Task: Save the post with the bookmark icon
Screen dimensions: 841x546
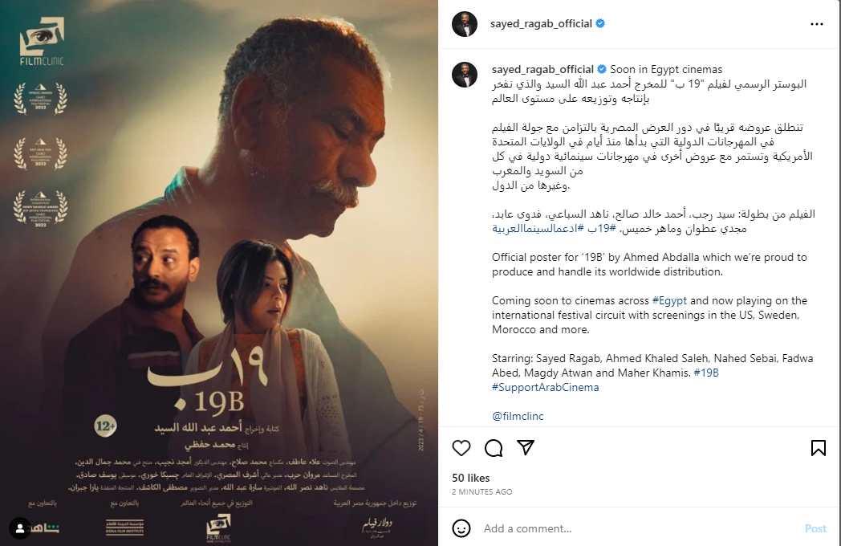Action: [x=818, y=448]
